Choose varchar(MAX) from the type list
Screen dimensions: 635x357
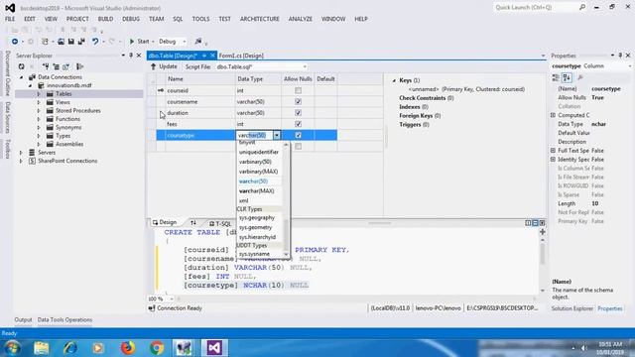tap(256, 191)
